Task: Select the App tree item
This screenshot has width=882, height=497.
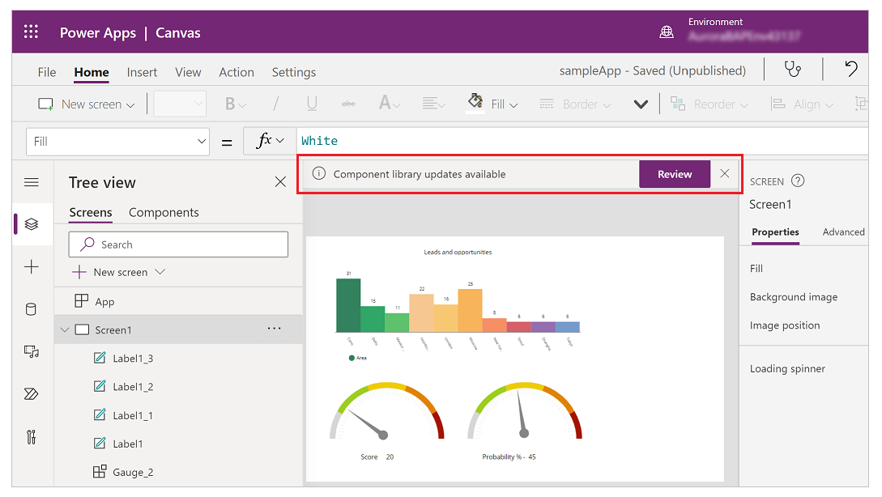Action: coord(178,301)
